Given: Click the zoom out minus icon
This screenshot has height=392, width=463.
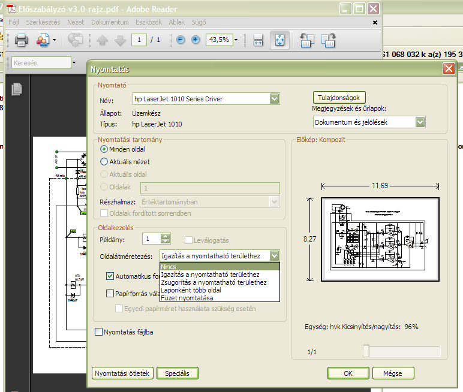Looking at the screenshot, I should [181, 40].
